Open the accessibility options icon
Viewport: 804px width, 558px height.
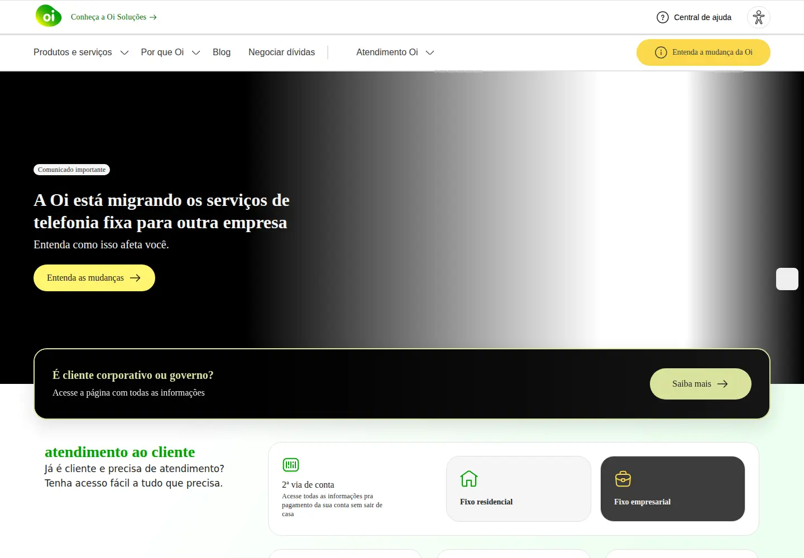tap(759, 17)
